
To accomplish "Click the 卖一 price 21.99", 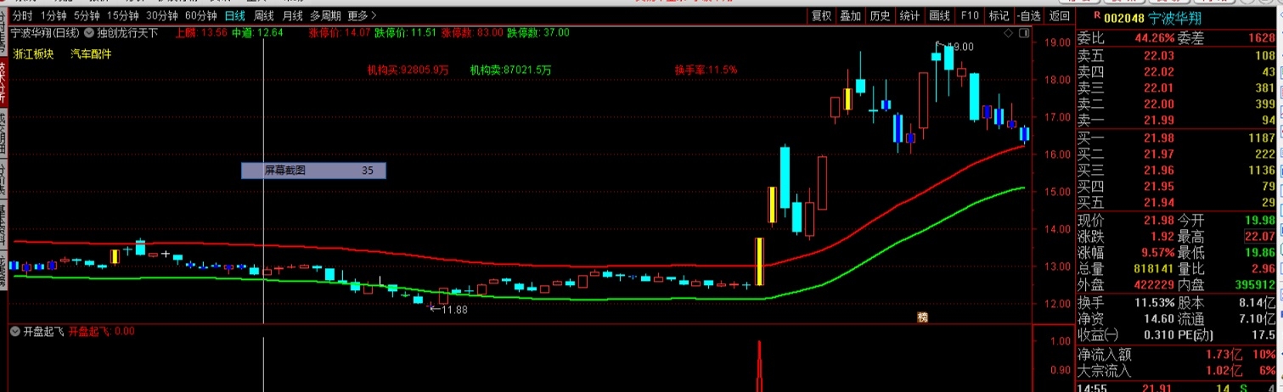I will (x=1159, y=120).
